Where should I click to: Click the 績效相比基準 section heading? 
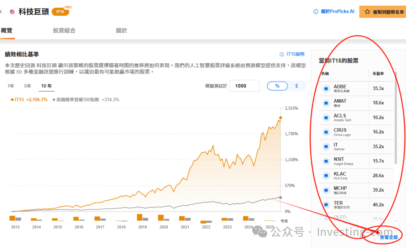22,54
